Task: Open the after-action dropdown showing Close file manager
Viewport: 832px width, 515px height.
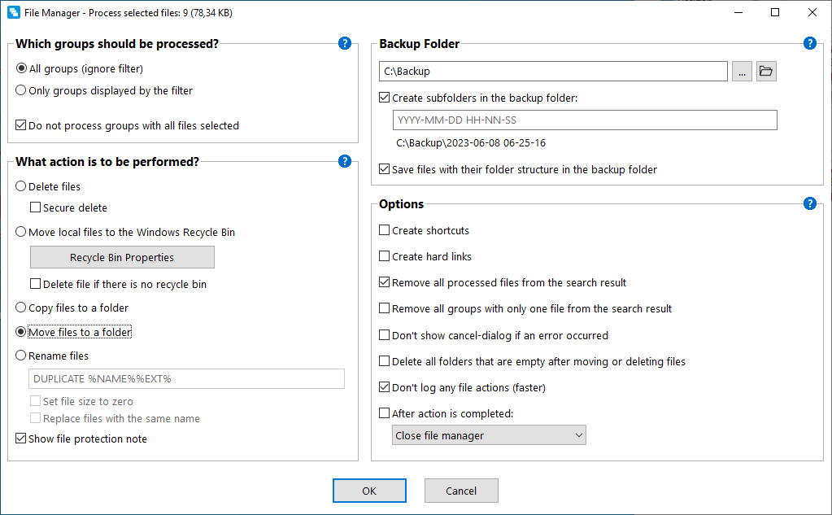Action: pos(489,434)
